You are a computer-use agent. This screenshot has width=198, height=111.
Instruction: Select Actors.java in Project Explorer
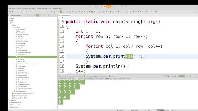click(x=21, y=32)
